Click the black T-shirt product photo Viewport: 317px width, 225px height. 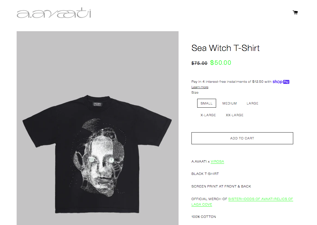[x=97, y=128]
